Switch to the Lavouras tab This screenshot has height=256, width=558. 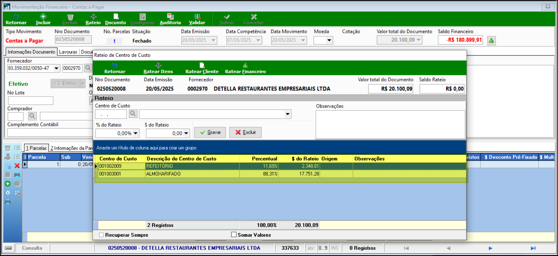(68, 52)
